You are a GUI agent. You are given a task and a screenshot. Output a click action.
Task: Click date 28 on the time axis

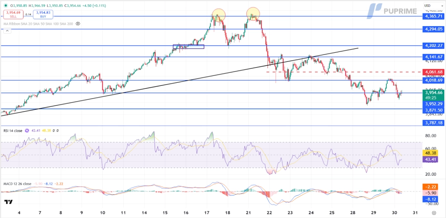[352, 213]
